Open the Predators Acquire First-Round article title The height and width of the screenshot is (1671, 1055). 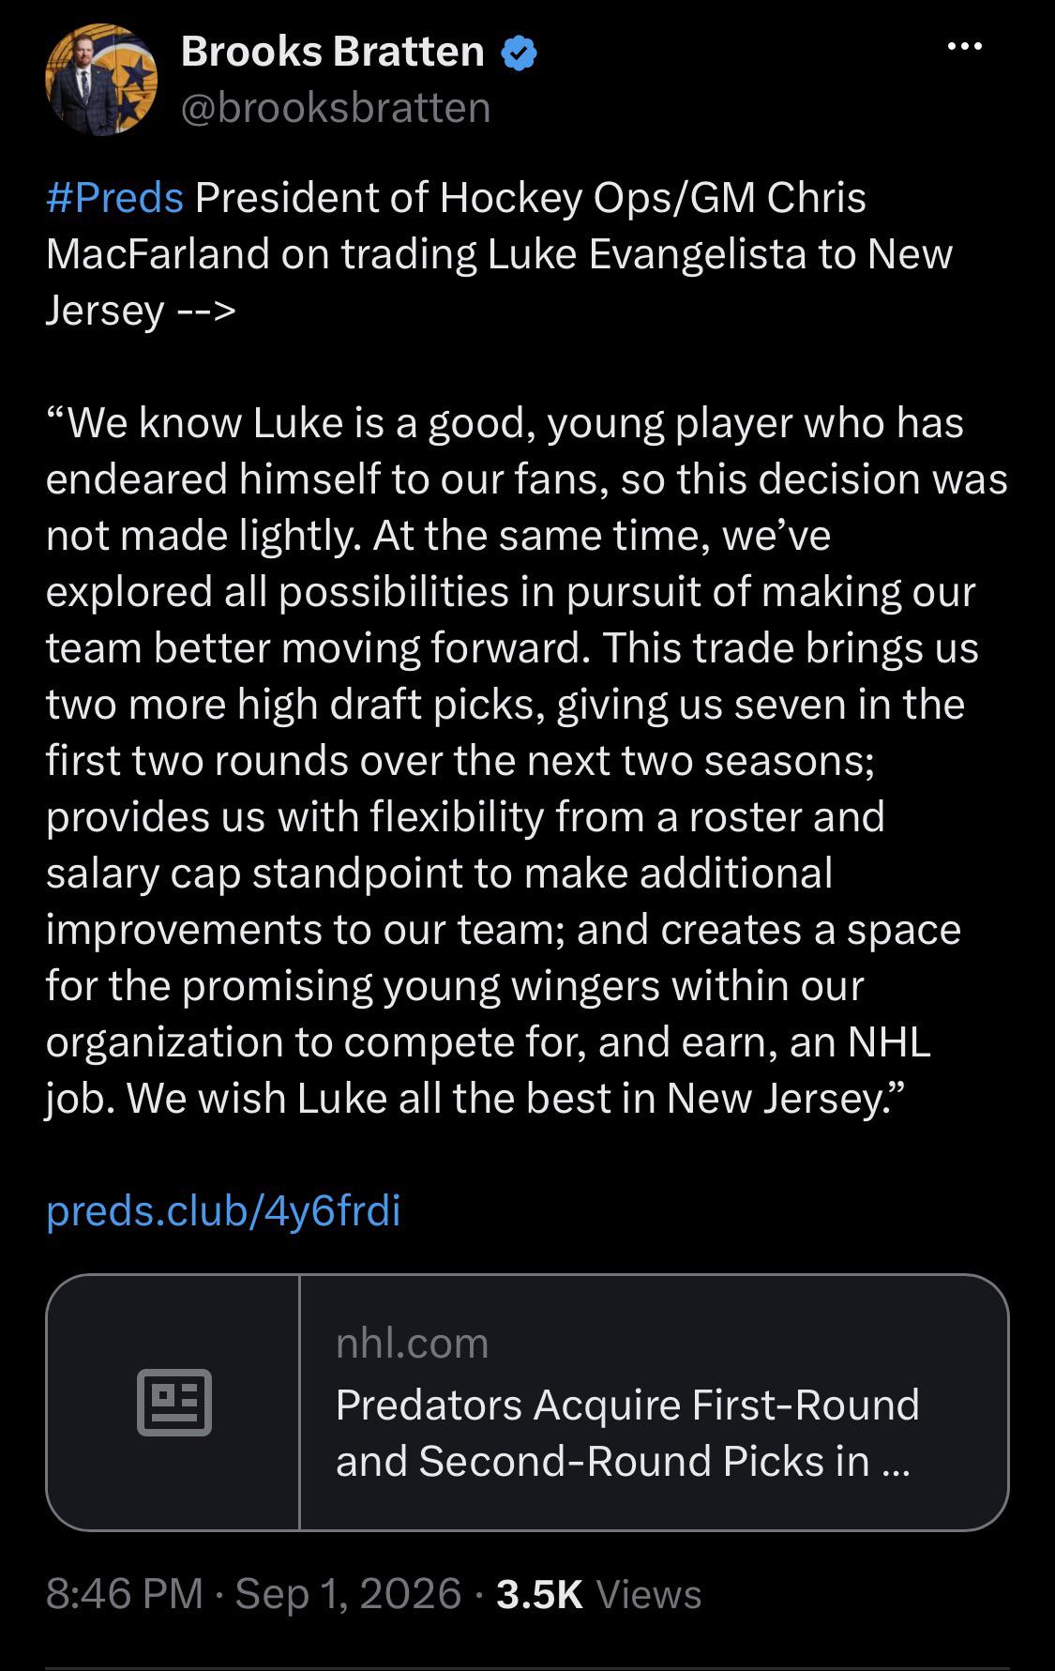coord(627,1433)
